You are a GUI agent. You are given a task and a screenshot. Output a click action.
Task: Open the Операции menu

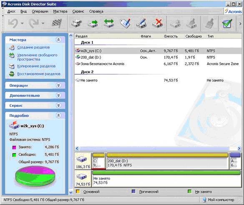[x=40, y=11]
